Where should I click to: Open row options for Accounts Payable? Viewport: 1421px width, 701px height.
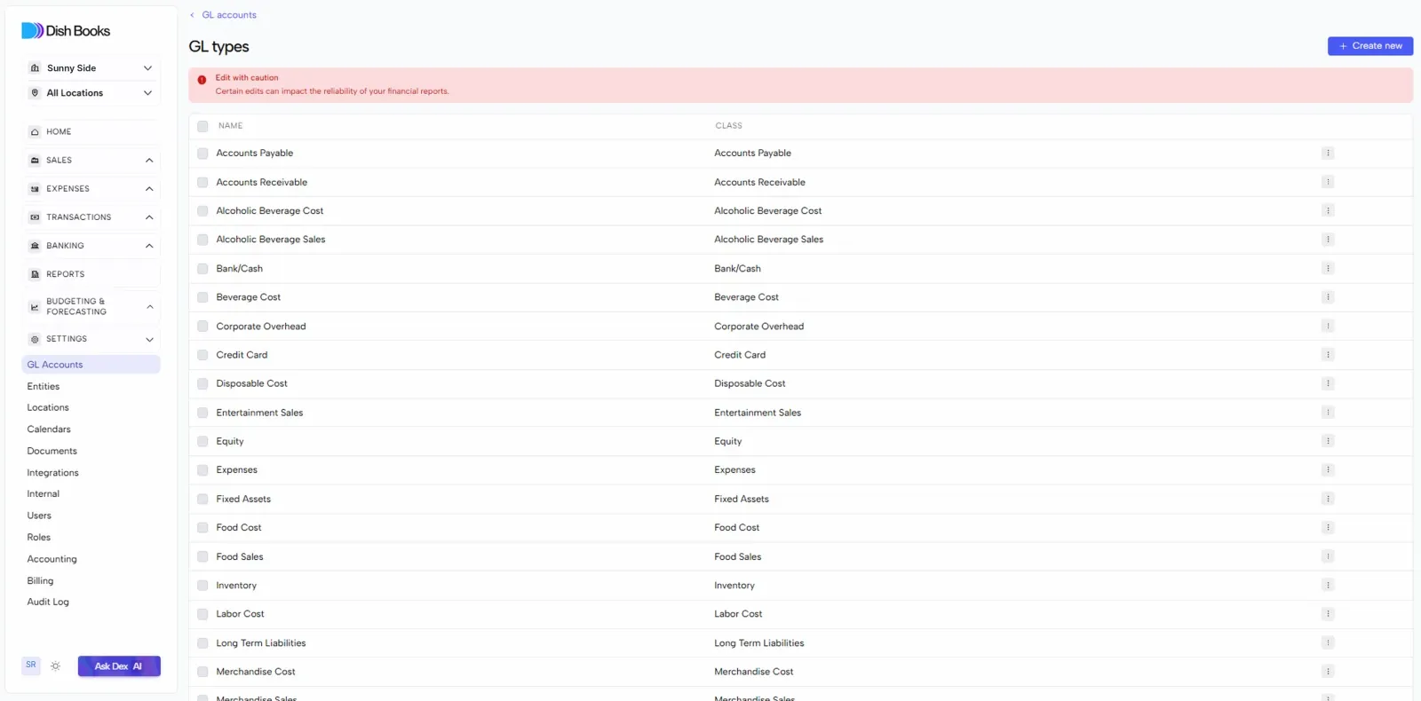[1328, 154]
